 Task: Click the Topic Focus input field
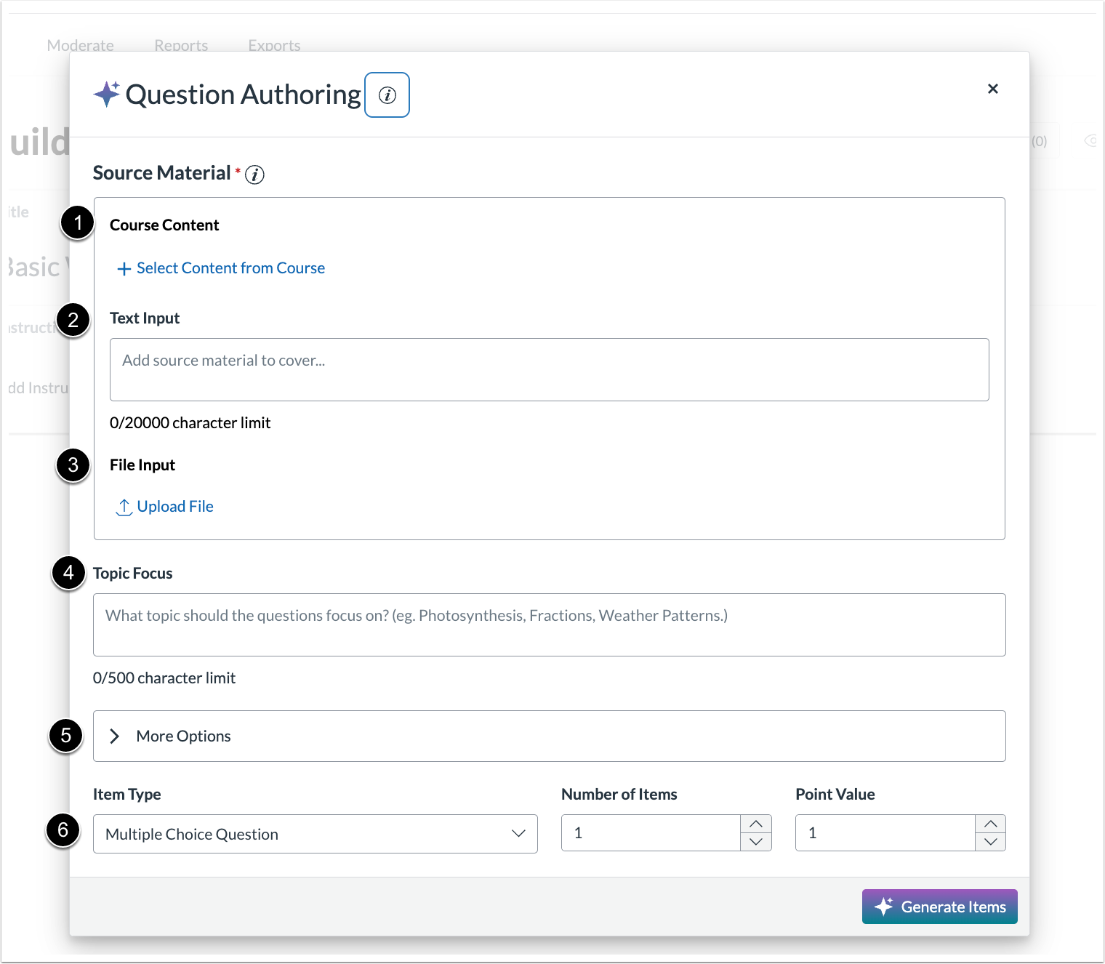point(549,625)
